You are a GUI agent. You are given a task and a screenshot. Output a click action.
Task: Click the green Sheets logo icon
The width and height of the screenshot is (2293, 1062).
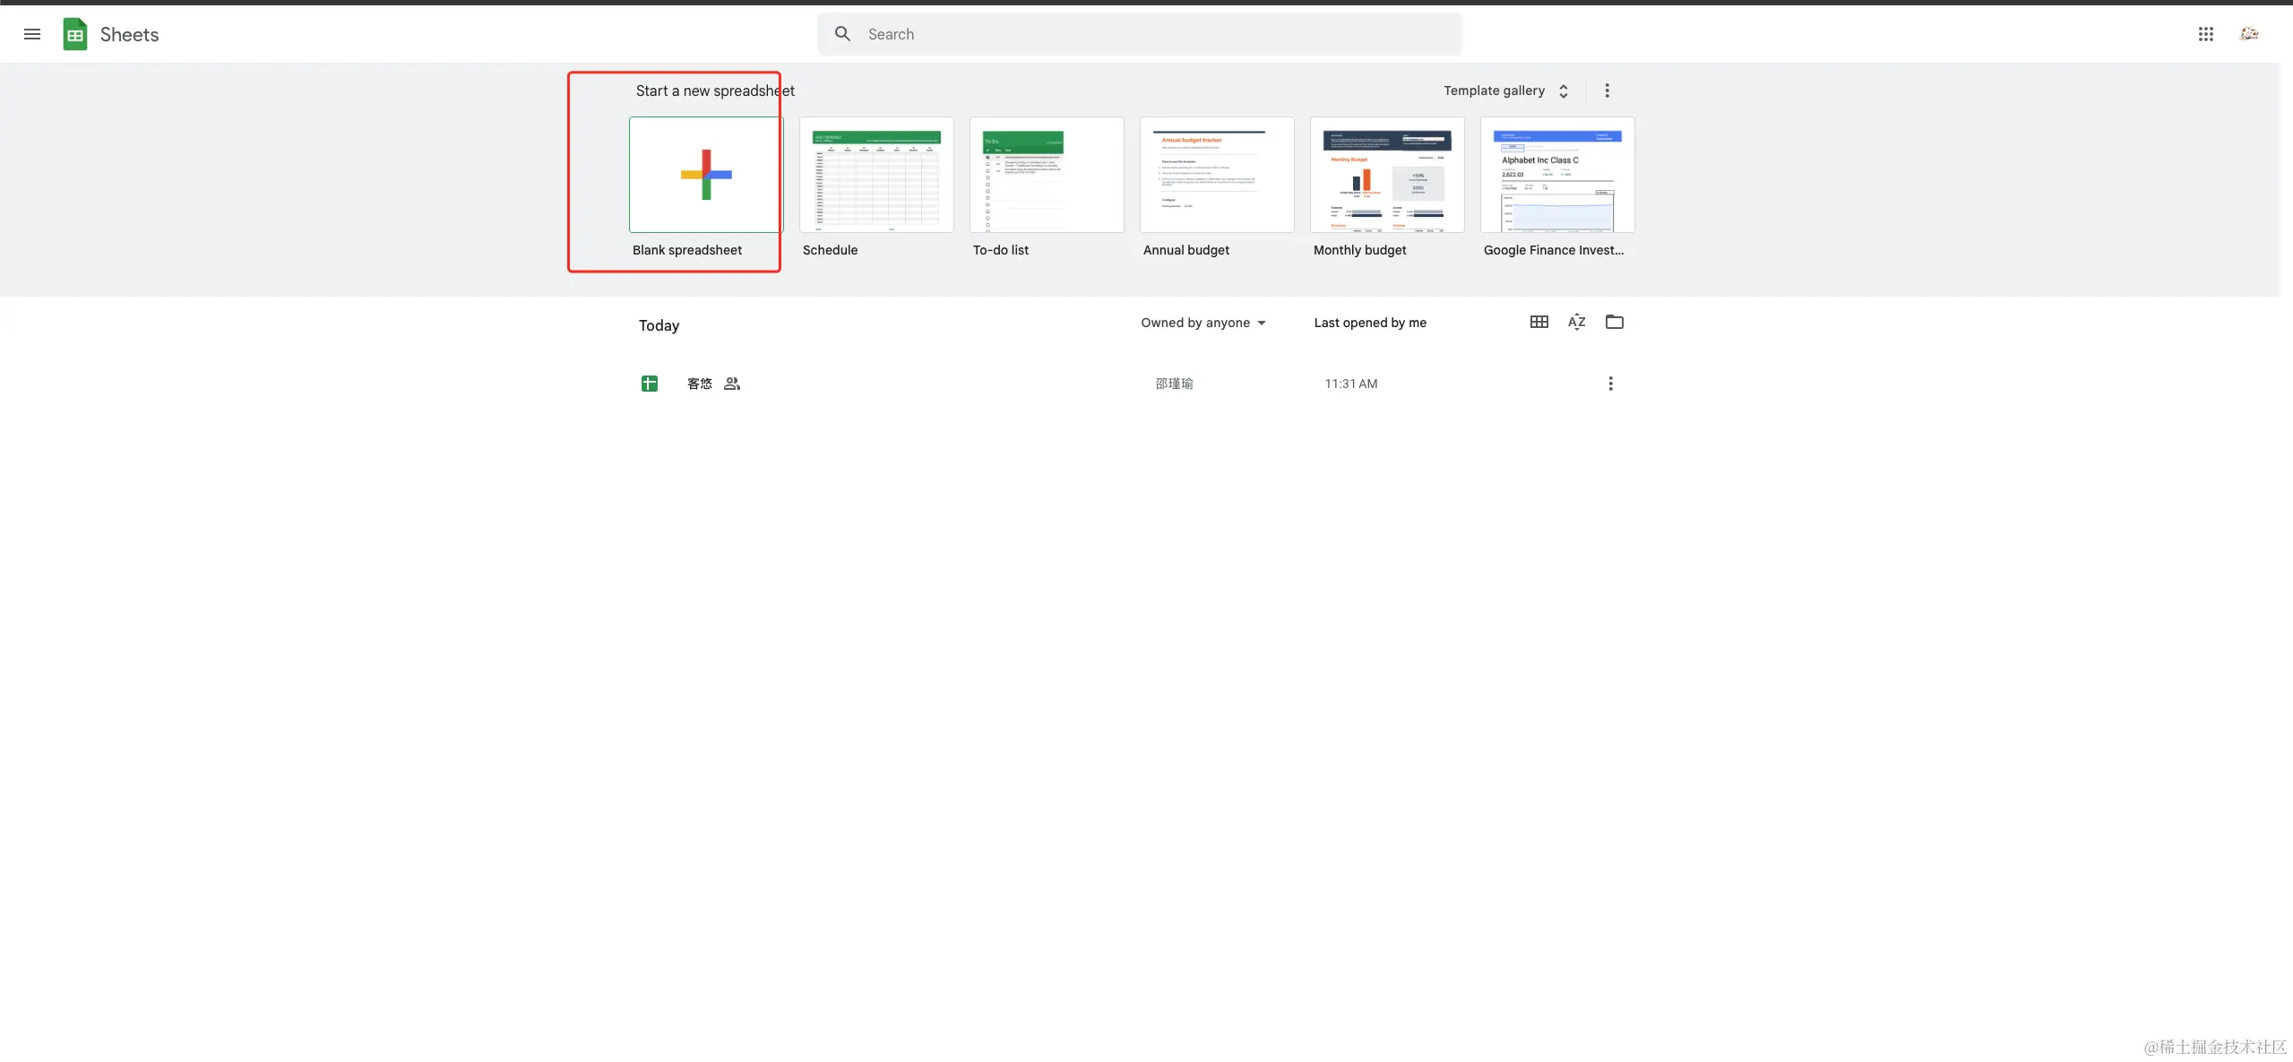[75, 34]
